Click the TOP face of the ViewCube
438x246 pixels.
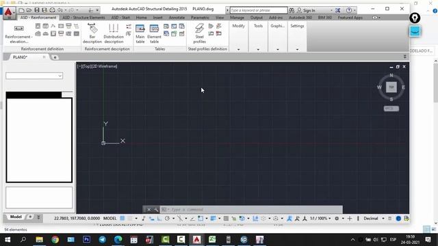coord(391,87)
